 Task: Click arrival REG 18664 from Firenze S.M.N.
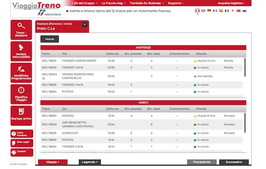(x=141, y=147)
